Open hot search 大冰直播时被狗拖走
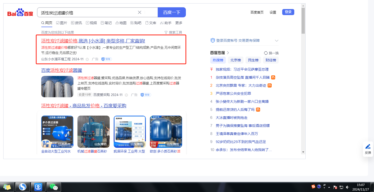 click(x=232, y=118)
